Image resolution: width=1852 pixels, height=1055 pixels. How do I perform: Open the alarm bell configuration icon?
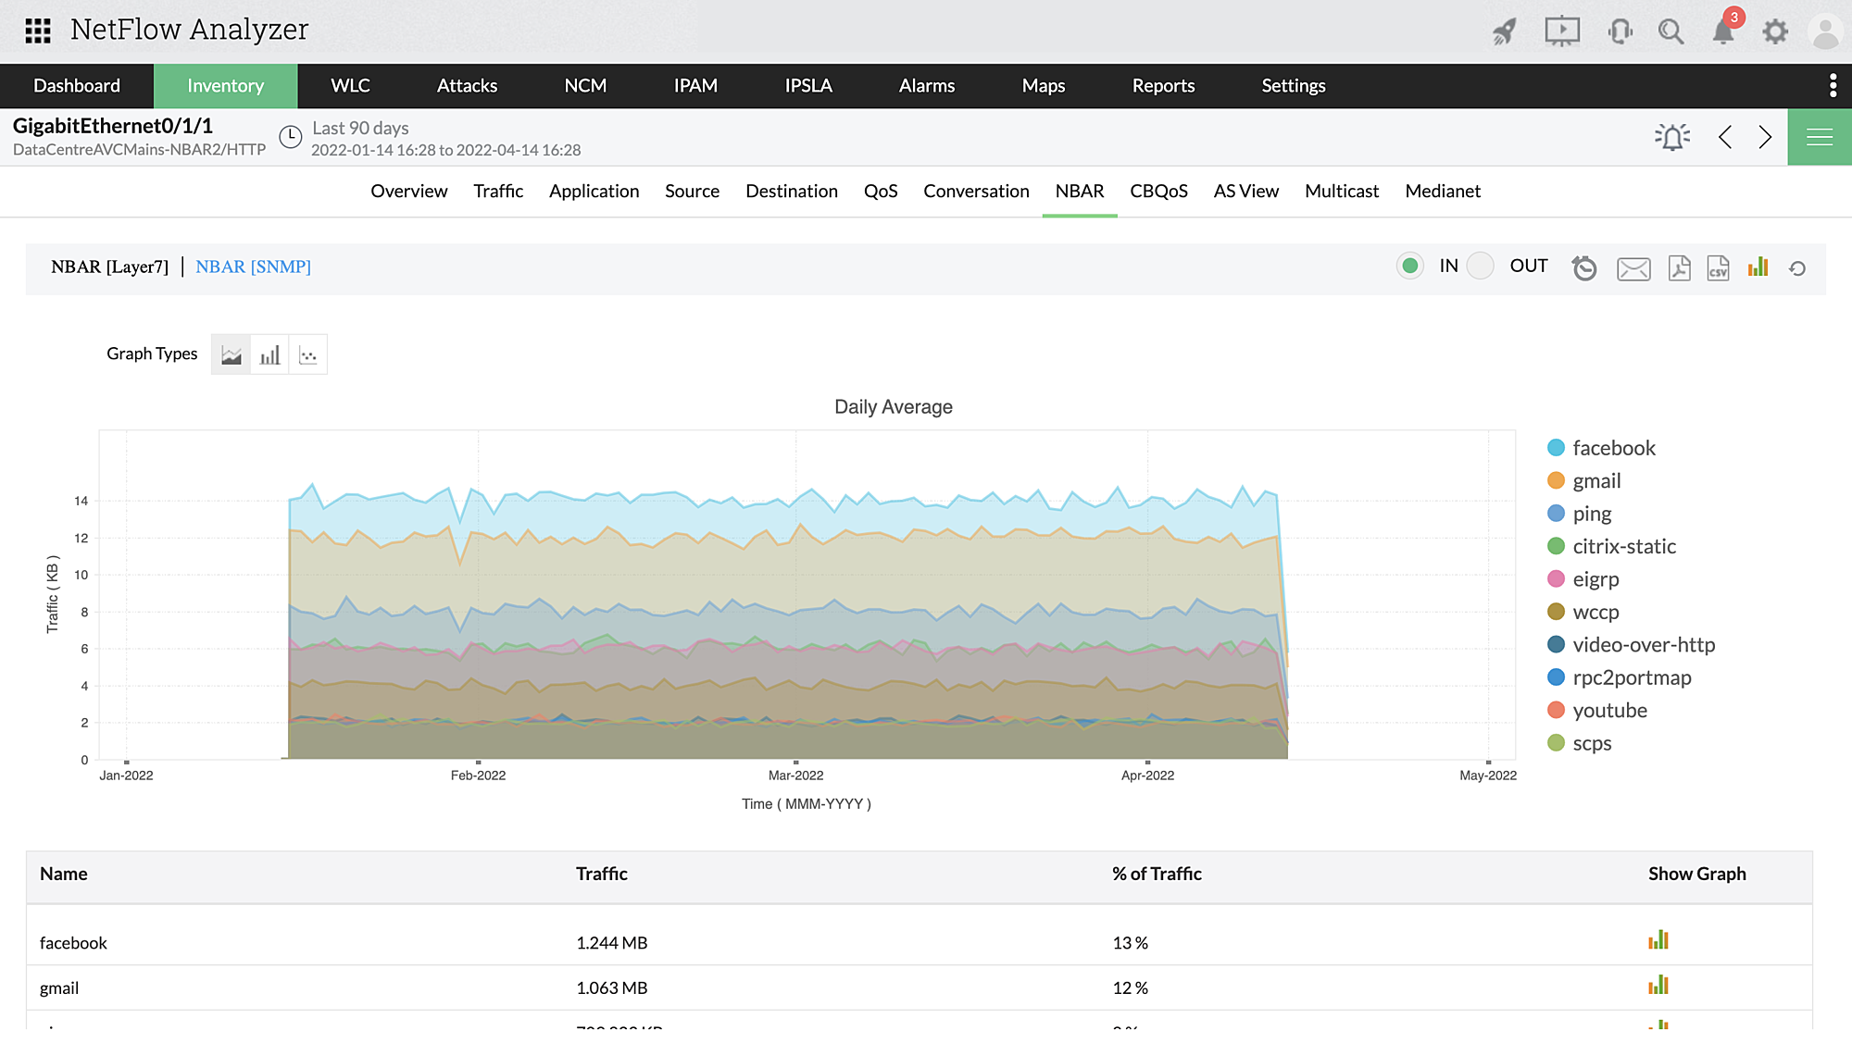1672,137
